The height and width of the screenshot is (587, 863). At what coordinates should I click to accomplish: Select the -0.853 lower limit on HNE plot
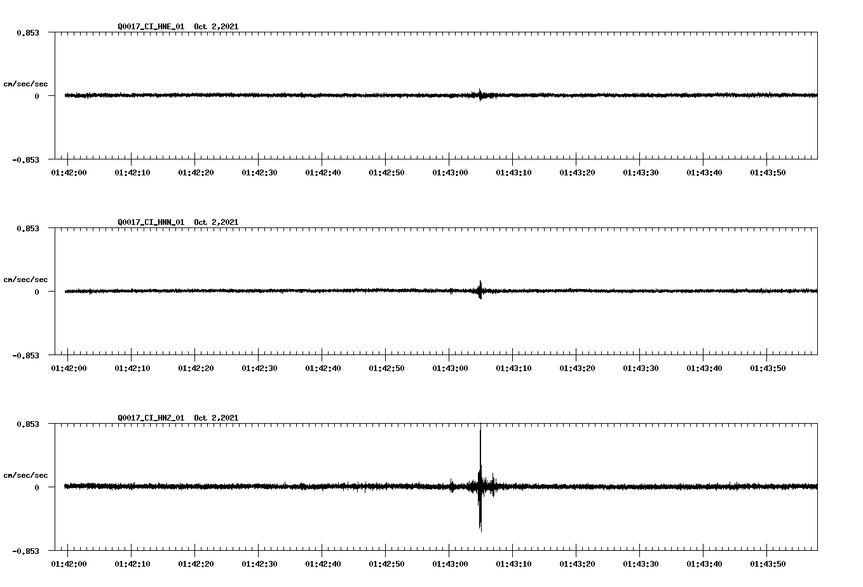click(25, 159)
